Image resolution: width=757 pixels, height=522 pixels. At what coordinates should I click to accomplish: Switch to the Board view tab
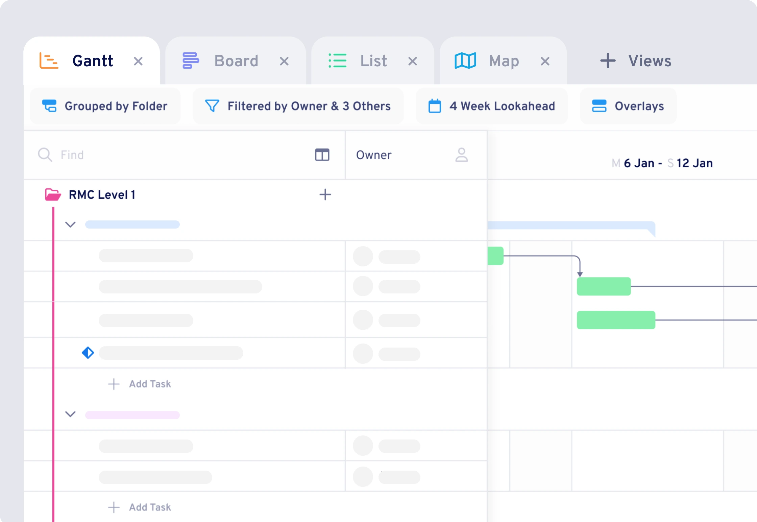(x=236, y=61)
